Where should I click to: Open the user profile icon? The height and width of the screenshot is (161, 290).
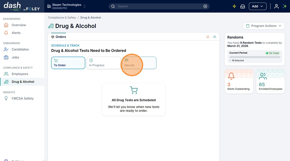point(276,6)
